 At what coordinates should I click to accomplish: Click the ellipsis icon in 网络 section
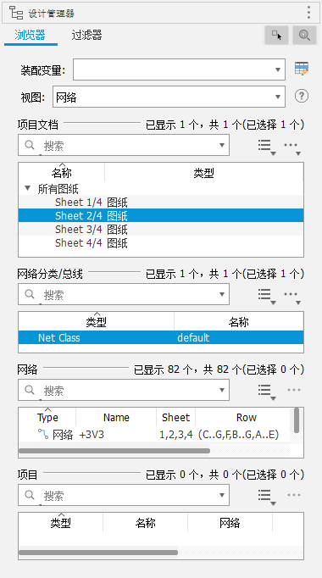coord(294,390)
